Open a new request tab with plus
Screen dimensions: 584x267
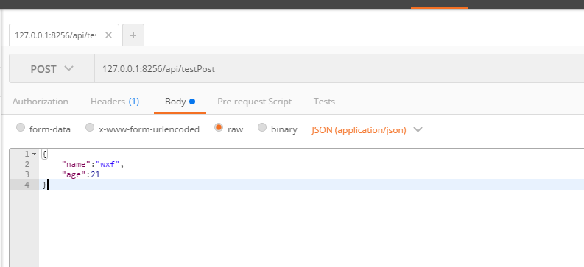133,35
